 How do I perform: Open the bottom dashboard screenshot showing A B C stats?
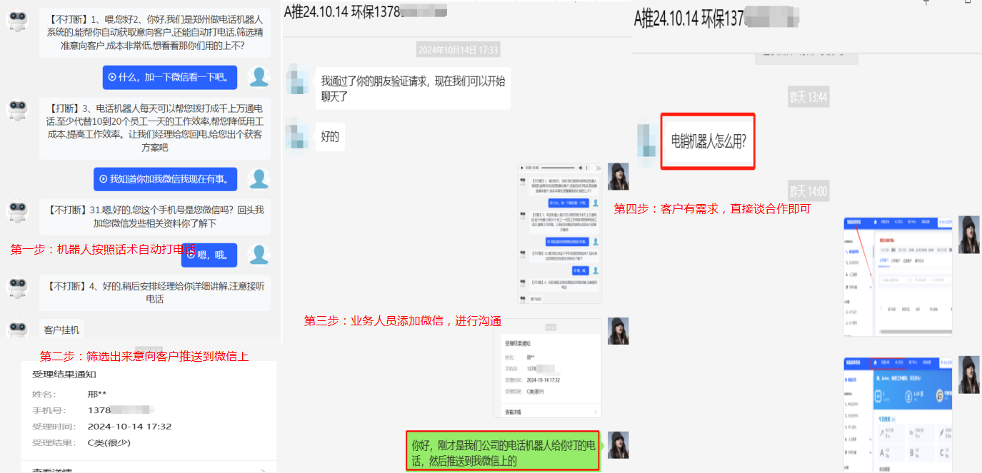[897, 414]
